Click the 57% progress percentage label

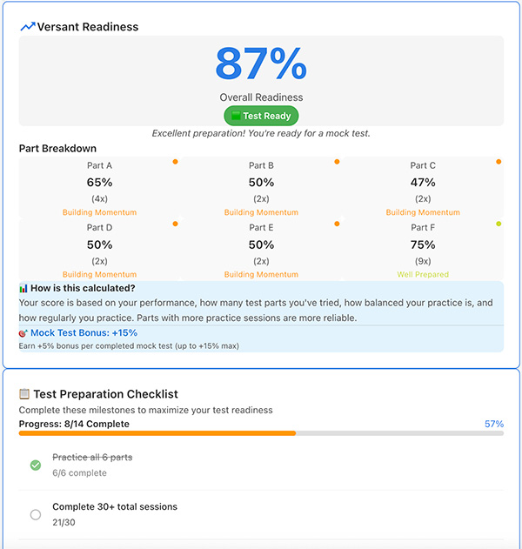click(493, 424)
